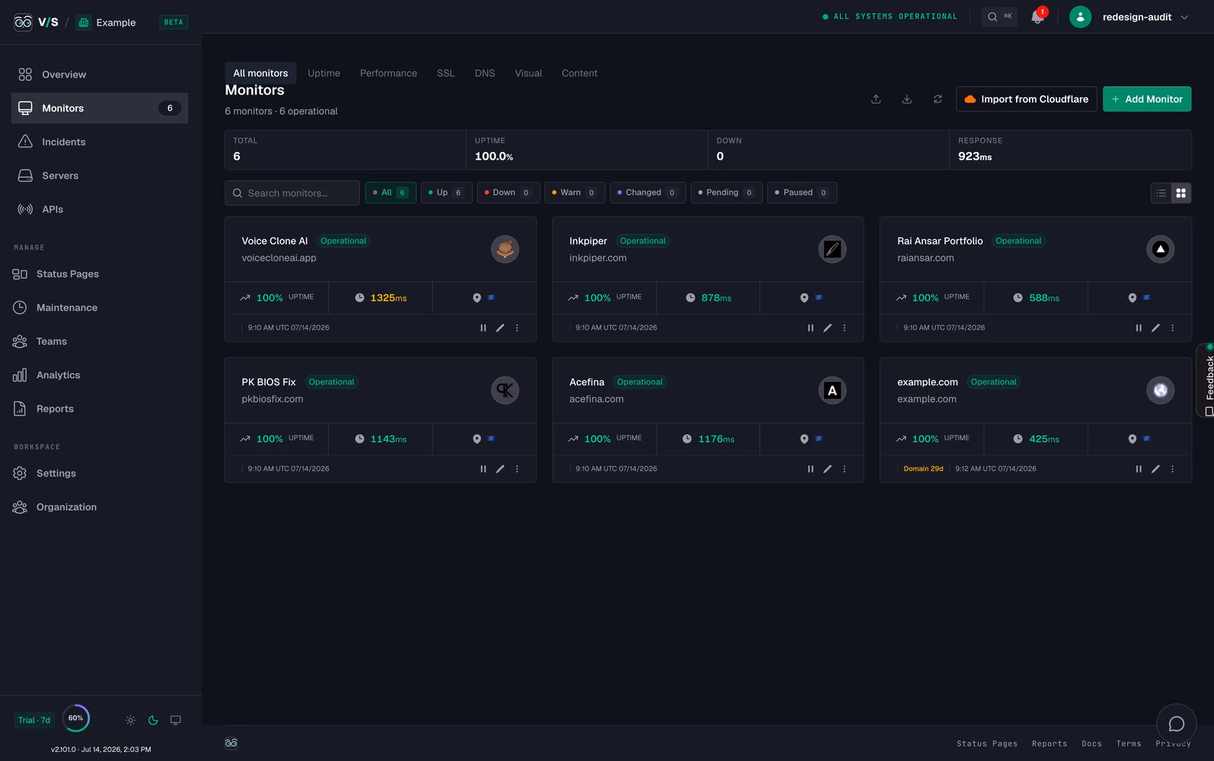The width and height of the screenshot is (1214, 761).
Task: Click the export upload icon
Action: point(876,99)
